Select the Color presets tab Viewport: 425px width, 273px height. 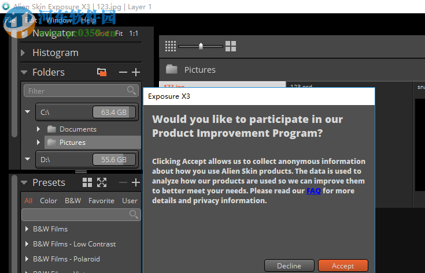coord(49,201)
